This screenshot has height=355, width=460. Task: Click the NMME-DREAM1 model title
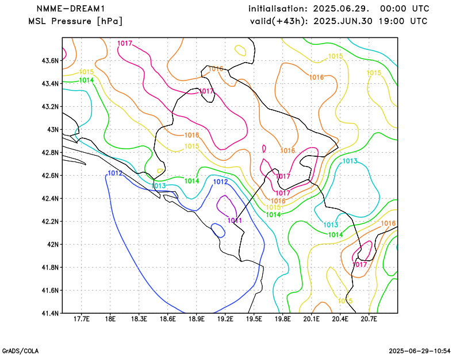pyautogui.click(x=70, y=9)
